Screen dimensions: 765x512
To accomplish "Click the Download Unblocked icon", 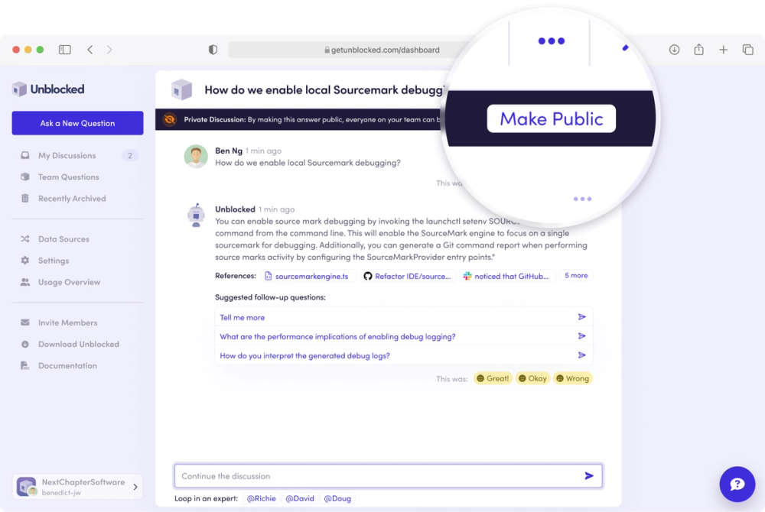I will (25, 344).
